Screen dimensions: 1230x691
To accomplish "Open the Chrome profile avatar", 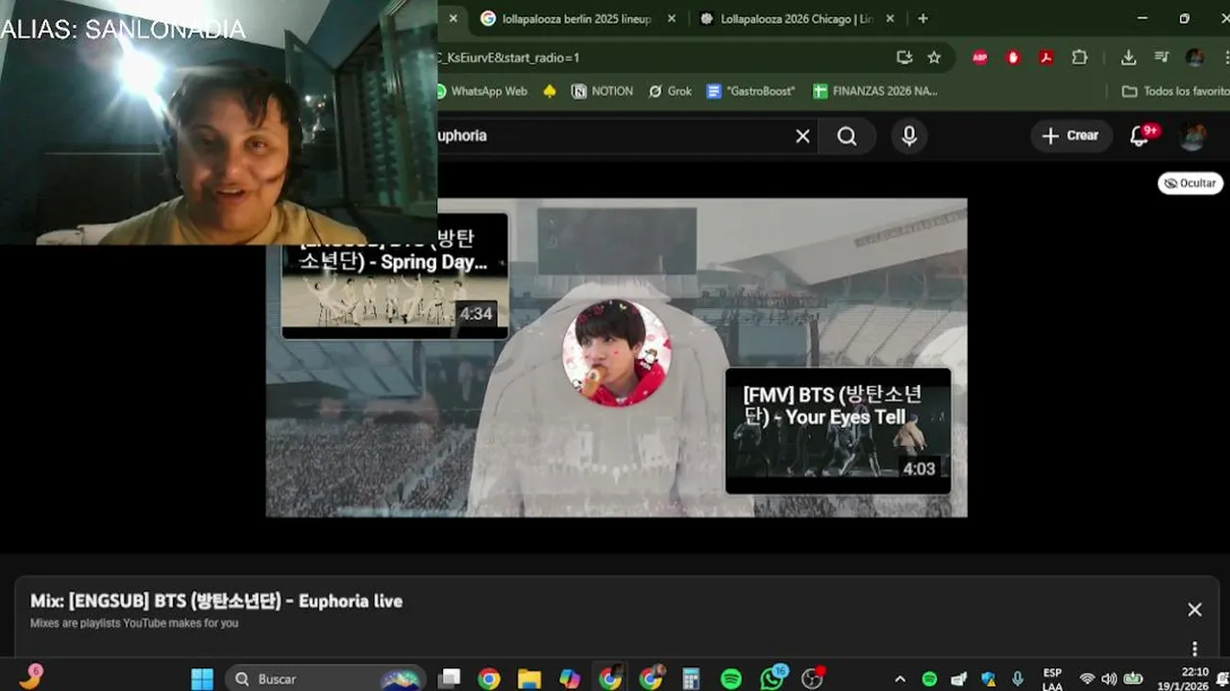I will [1194, 58].
